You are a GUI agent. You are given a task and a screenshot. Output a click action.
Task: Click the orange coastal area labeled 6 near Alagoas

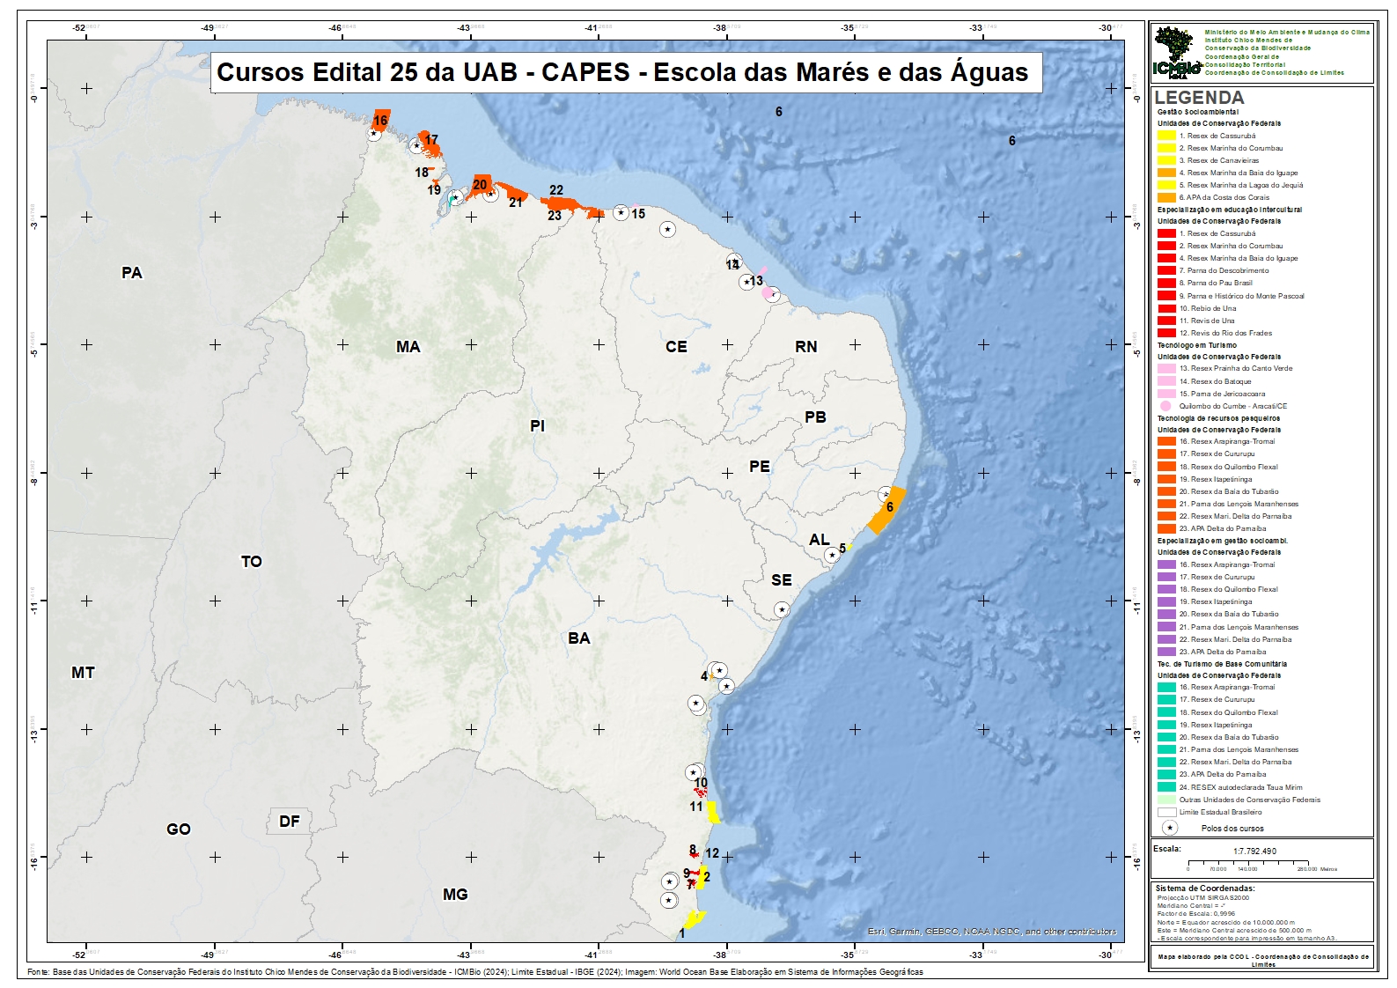886,511
